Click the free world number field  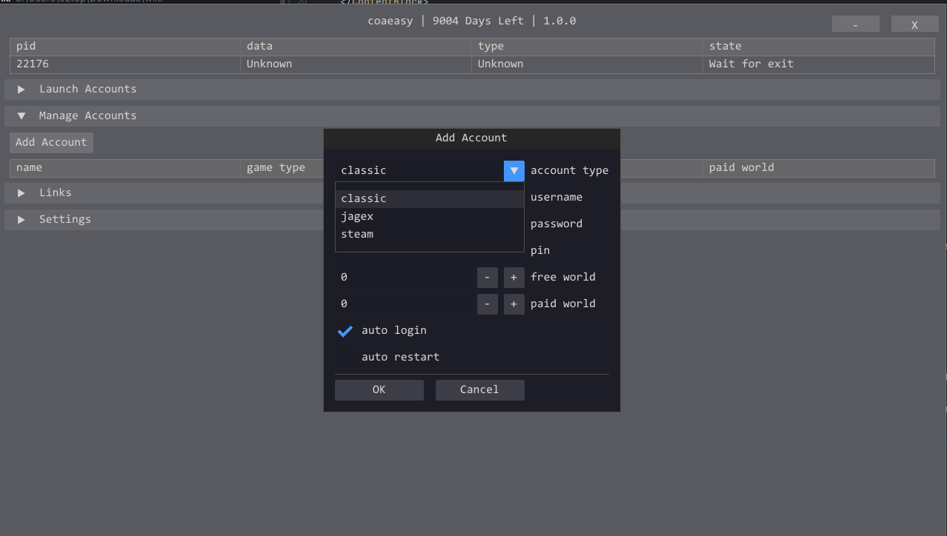click(x=405, y=277)
